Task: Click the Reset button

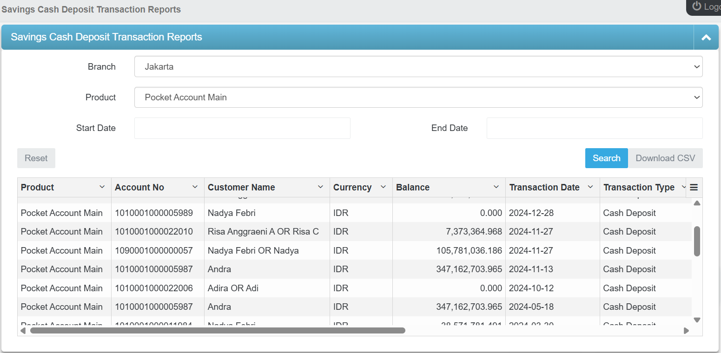Action: click(x=36, y=158)
